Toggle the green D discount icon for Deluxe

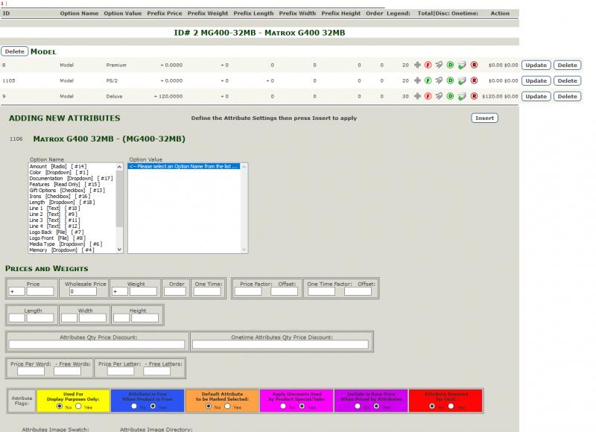pyautogui.click(x=451, y=96)
